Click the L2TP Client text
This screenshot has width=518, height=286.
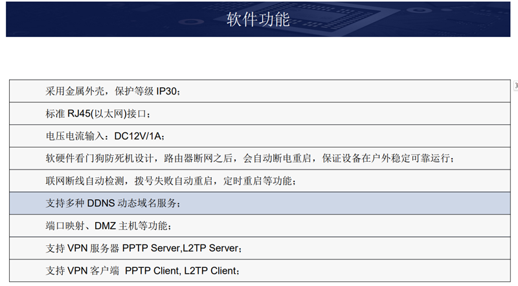click(x=210, y=270)
